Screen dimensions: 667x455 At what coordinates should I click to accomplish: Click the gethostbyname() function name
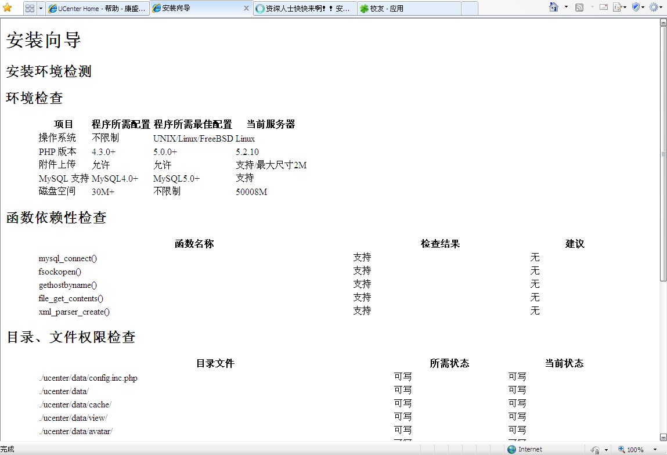click(68, 286)
